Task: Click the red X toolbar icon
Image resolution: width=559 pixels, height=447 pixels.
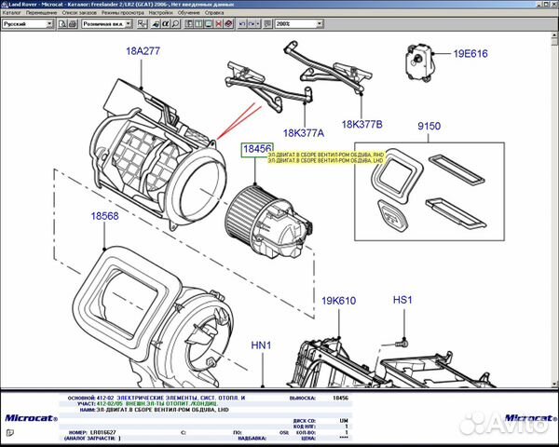Action: 219,24
